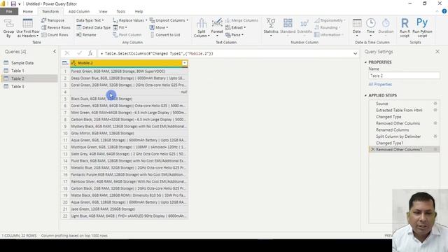Click the All Properties link
The image size is (448, 252).
380,84
